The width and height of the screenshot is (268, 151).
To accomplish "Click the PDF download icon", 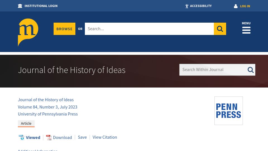I will [x=49, y=138].
